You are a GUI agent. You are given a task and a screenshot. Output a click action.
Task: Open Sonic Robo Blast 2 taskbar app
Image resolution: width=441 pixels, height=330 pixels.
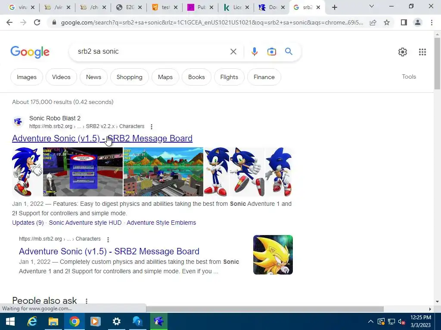point(158,321)
